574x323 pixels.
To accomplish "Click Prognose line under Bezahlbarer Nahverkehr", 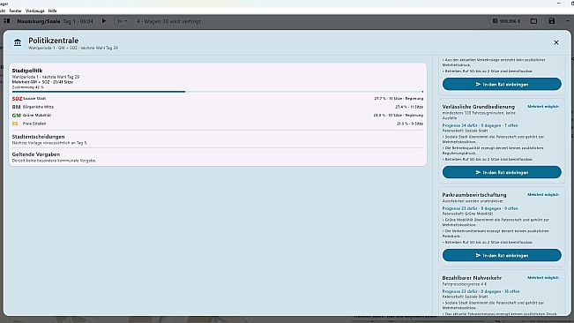I will [x=481, y=291].
